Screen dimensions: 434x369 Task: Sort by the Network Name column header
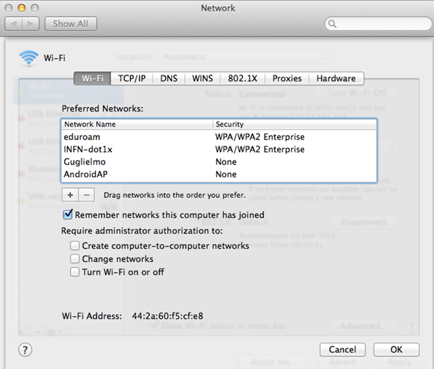(137, 125)
